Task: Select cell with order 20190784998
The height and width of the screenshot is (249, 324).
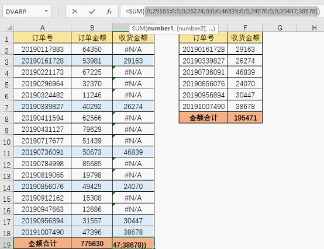Action: [42, 163]
